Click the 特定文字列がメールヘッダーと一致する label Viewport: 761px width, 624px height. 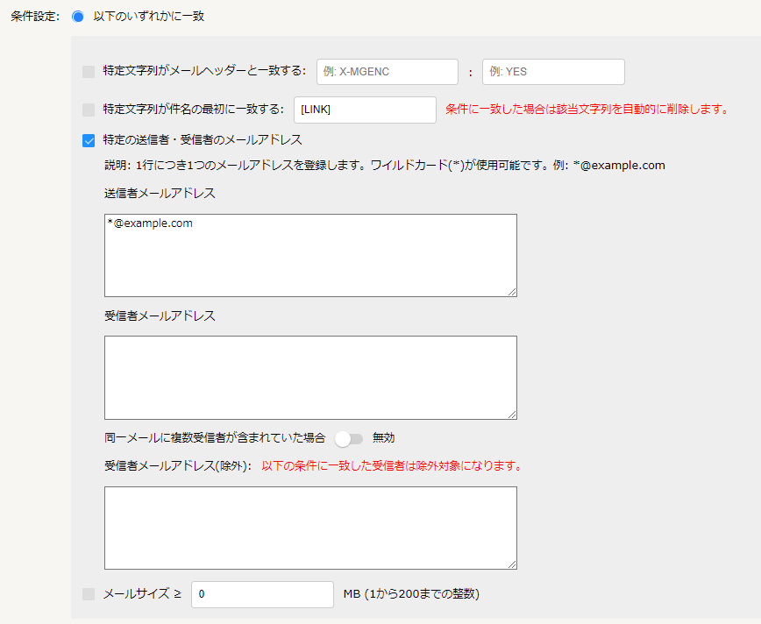pyautogui.click(x=205, y=71)
